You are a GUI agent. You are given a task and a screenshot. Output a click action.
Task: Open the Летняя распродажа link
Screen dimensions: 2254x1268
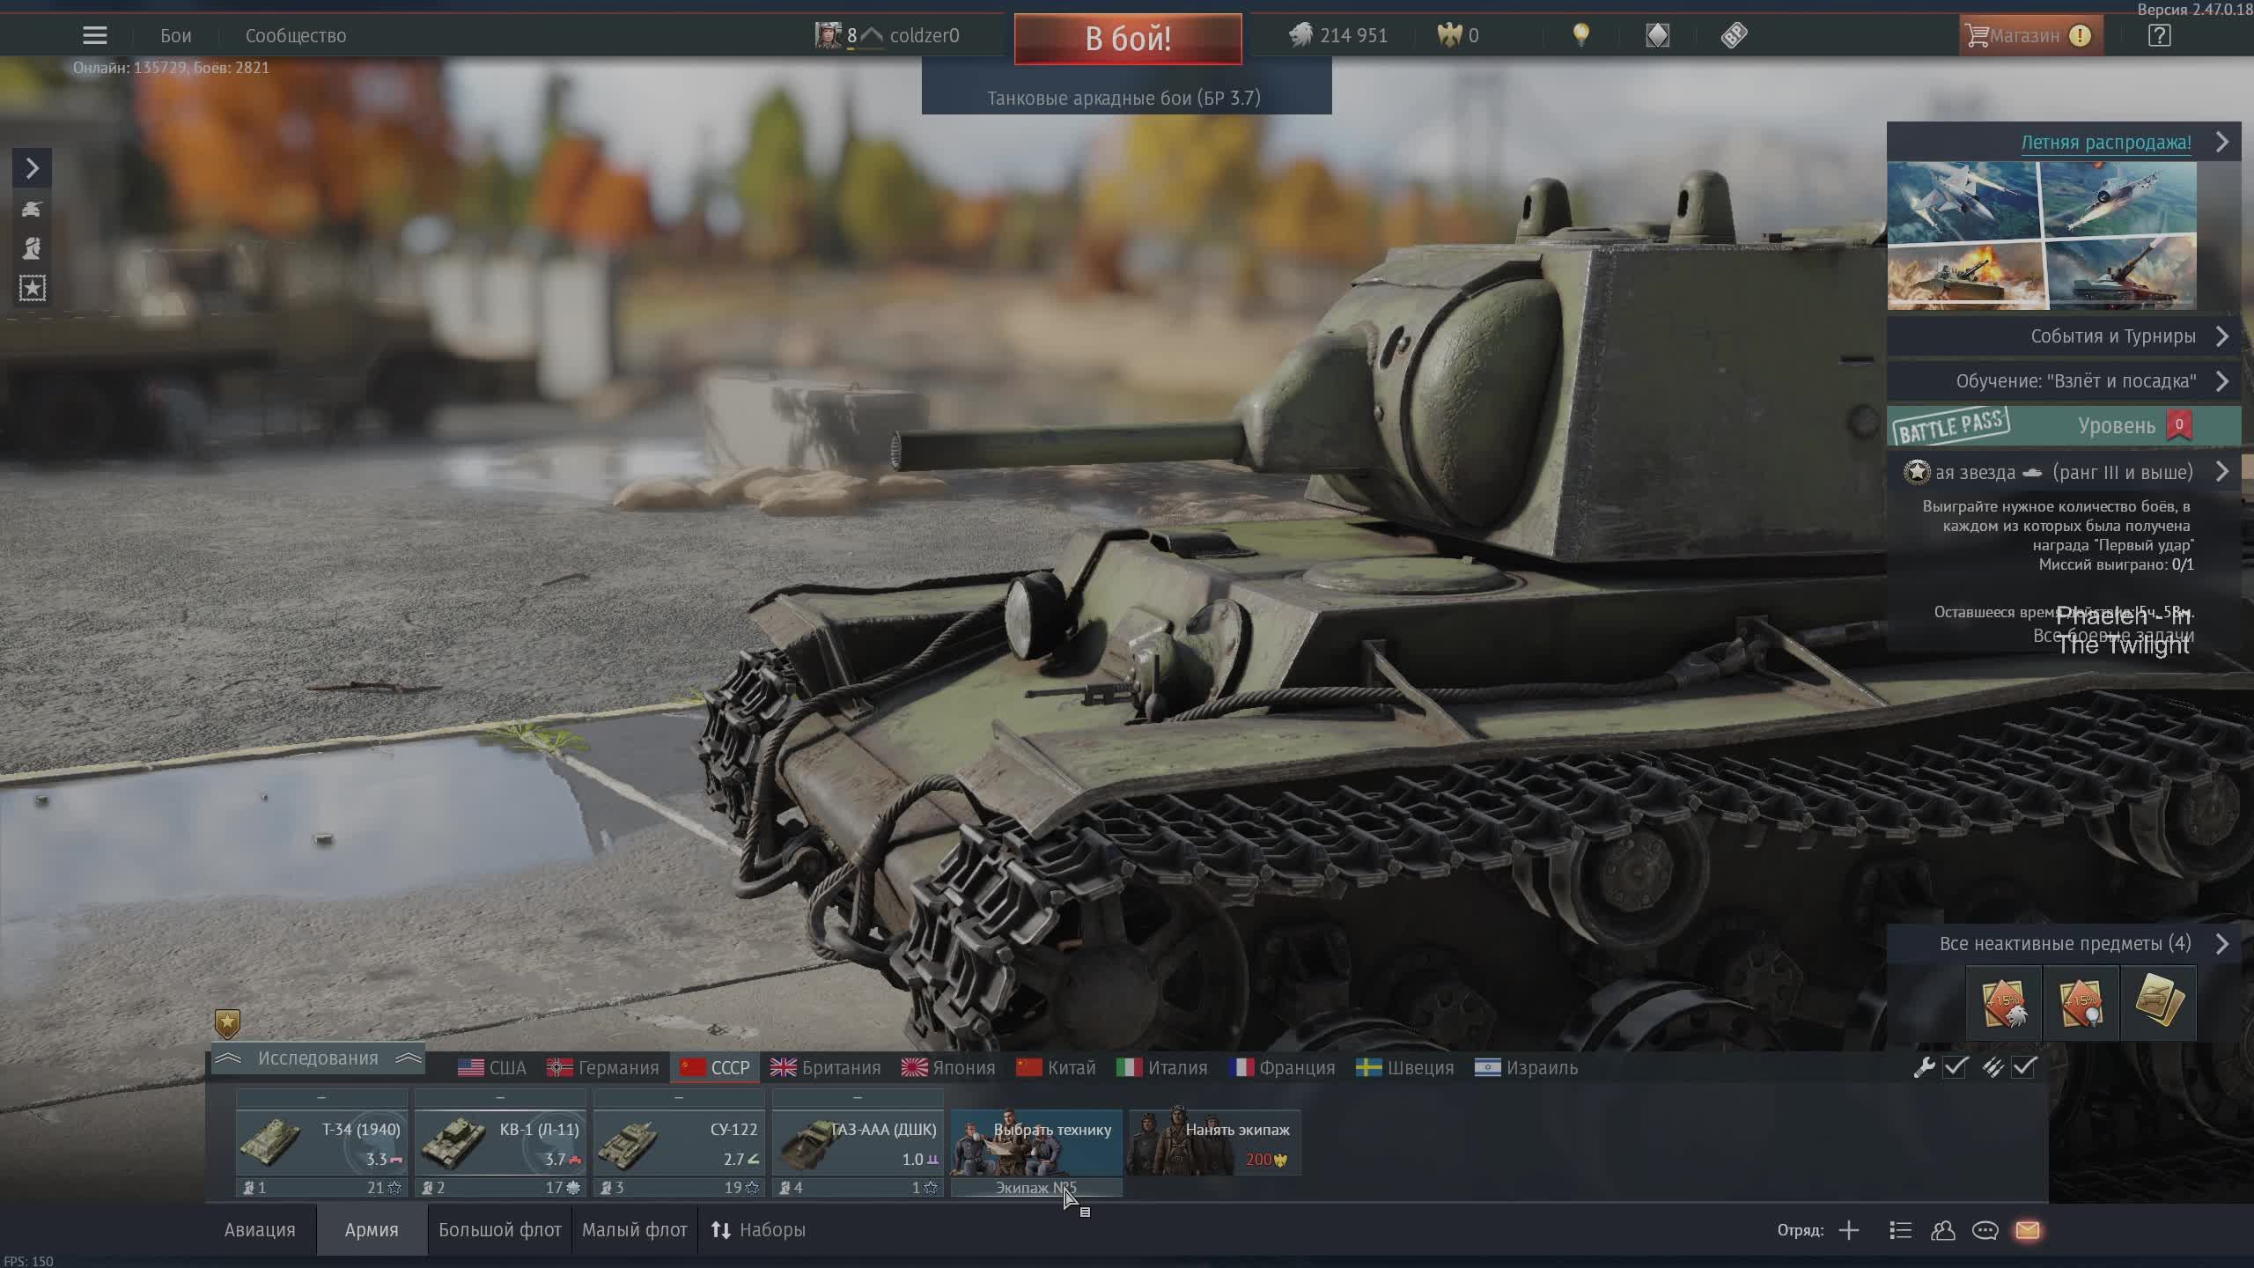point(2106,143)
